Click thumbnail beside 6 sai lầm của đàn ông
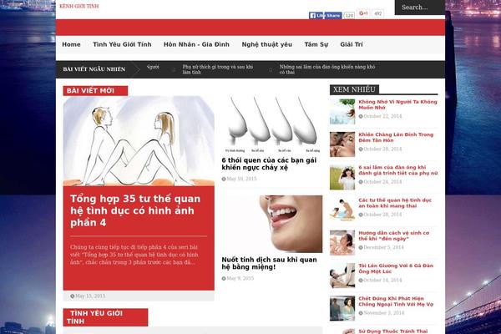 coord(342,177)
